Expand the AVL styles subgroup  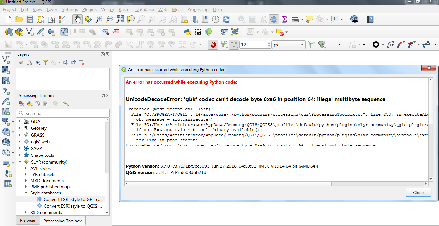26,168
